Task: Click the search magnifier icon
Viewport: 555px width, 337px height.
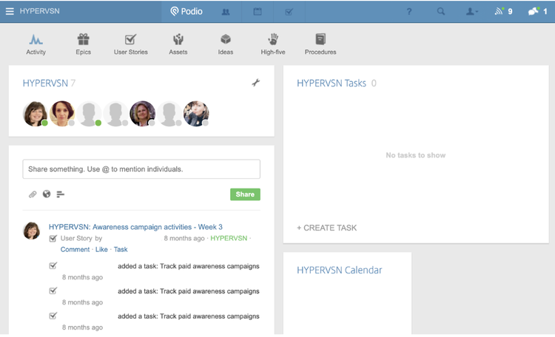Action: (441, 11)
